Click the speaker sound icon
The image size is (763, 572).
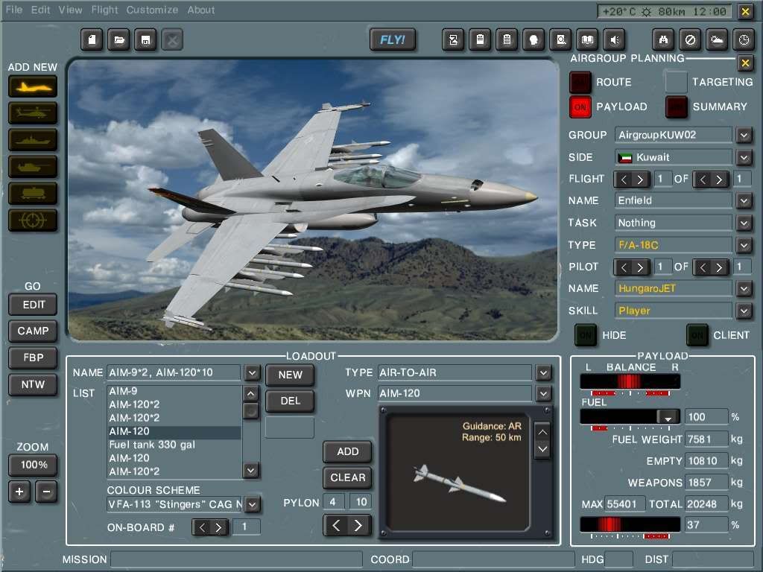tap(615, 39)
